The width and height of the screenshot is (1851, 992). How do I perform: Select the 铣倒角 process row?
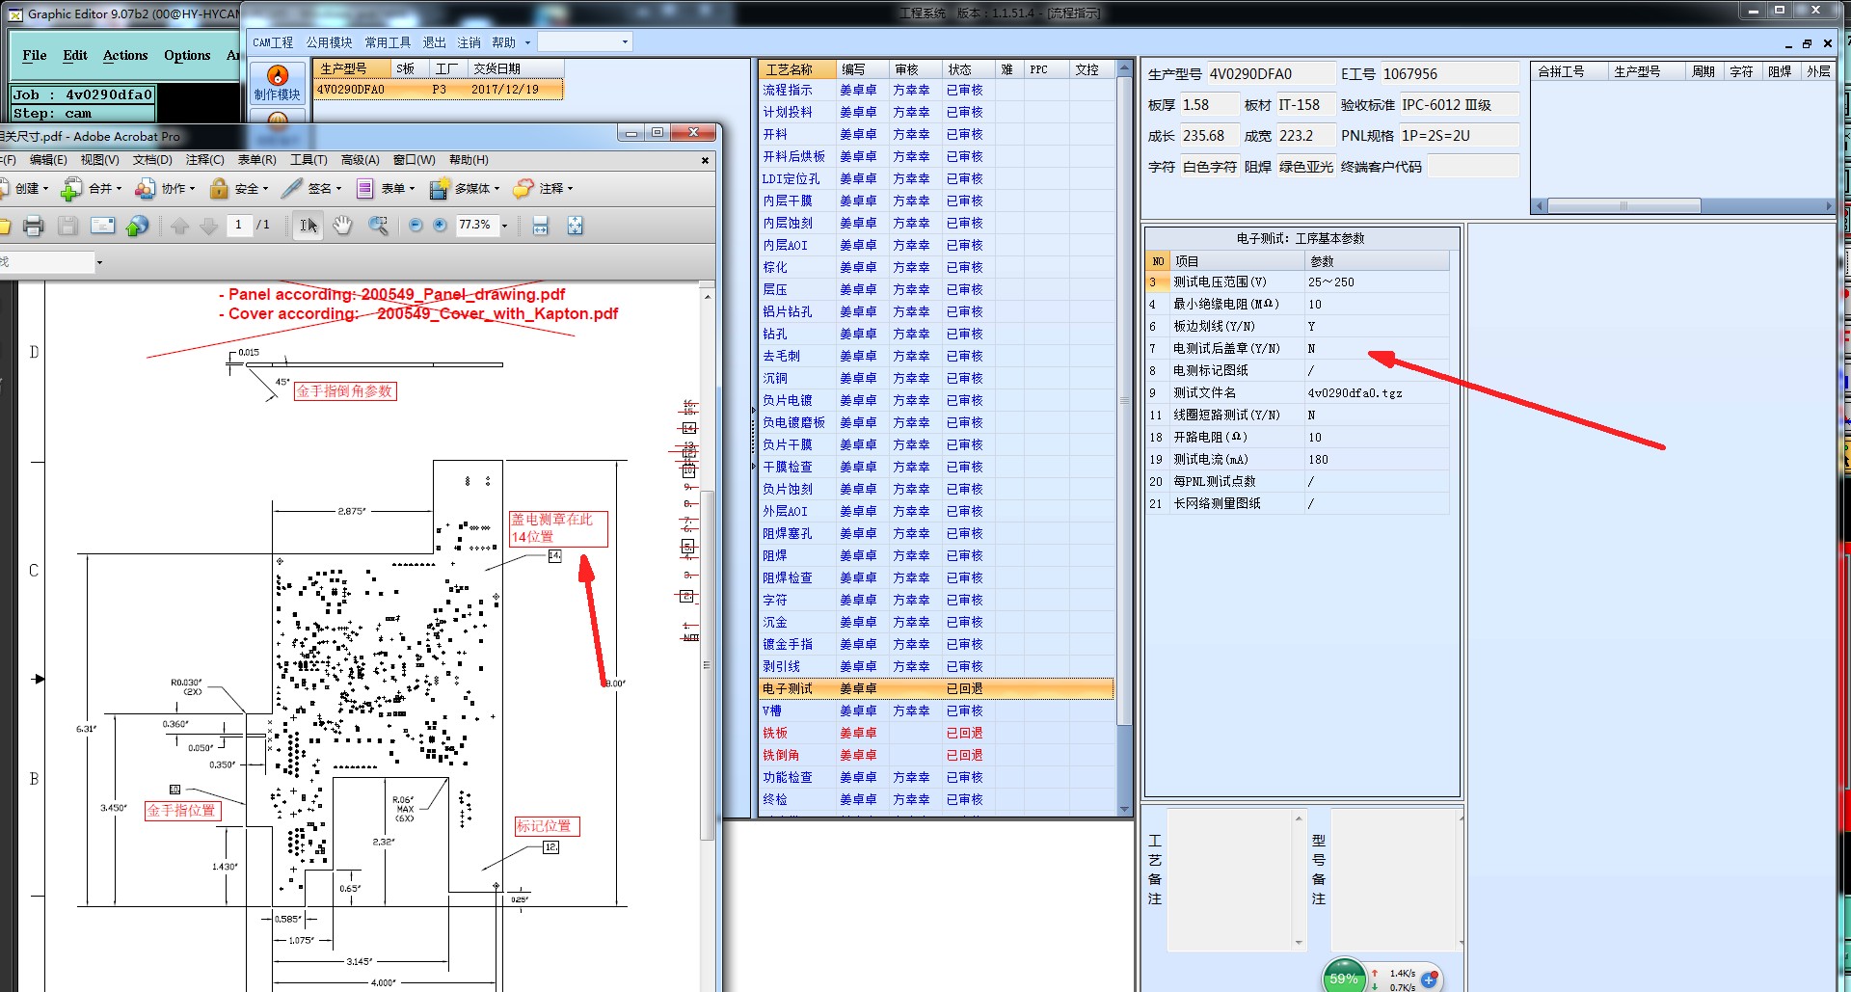pyautogui.click(x=936, y=755)
